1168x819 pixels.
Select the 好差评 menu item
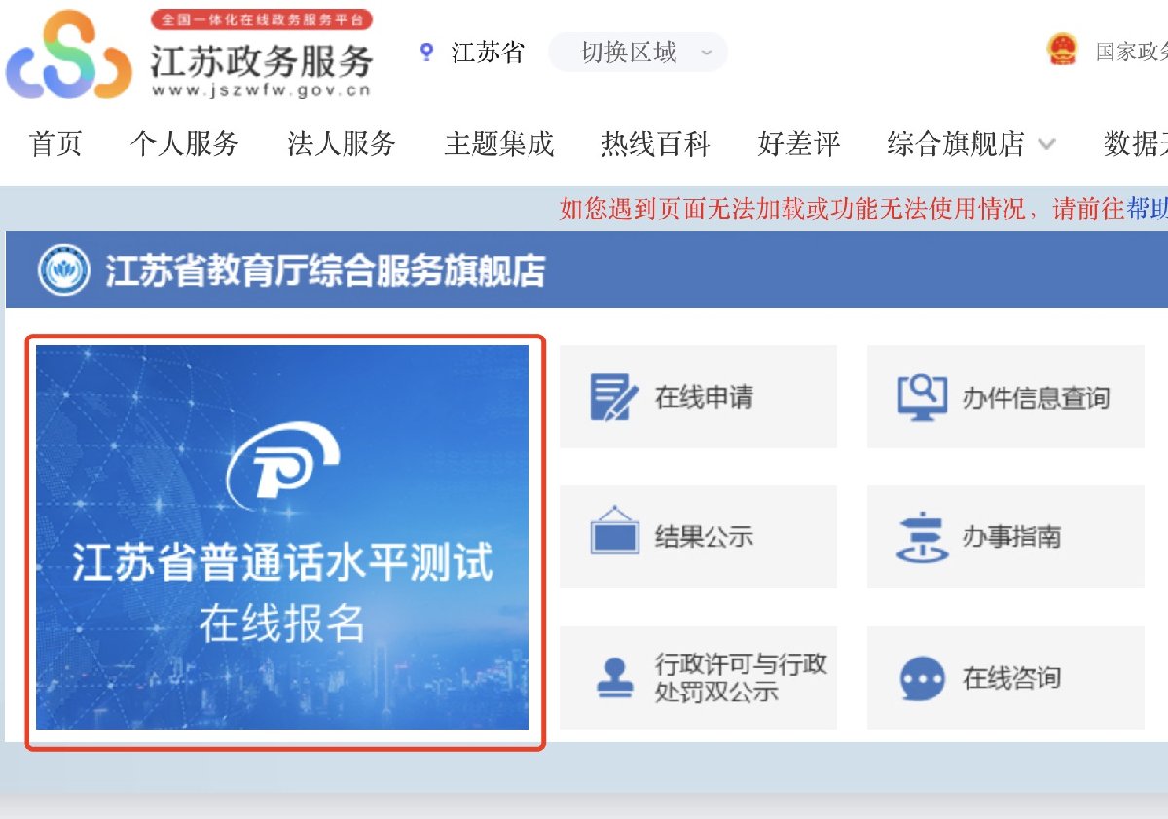(799, 144)
